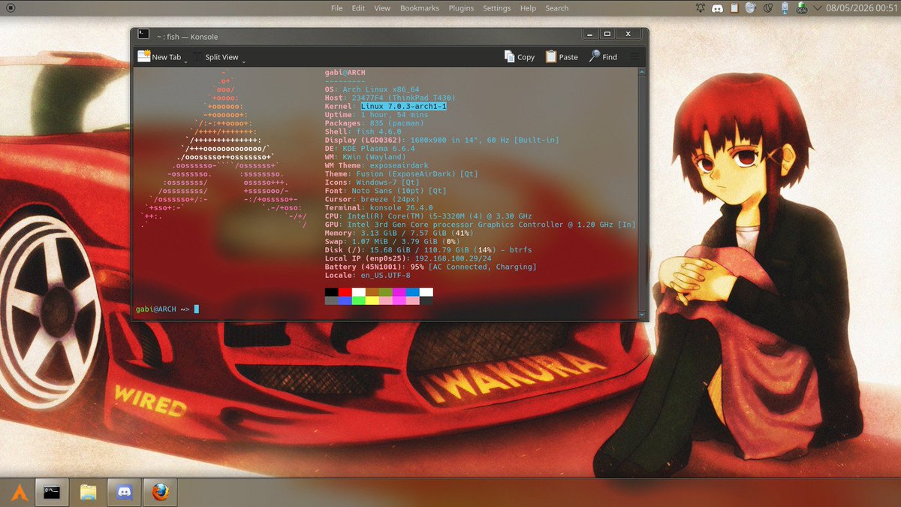Click 'KDE Plasma 6.6.4' text
The width and height of the screenshot is (901, 507).
tap(378, 149)
